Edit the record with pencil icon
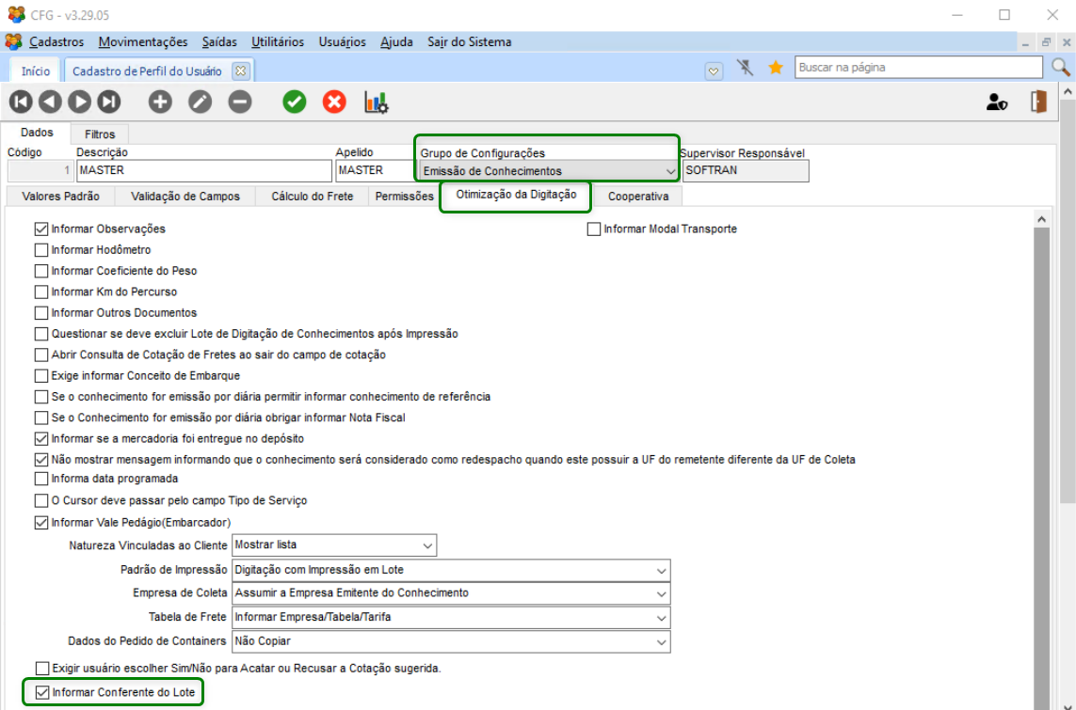The width and height of the screenshot is (1076, 710). click(x=200, y=103)
